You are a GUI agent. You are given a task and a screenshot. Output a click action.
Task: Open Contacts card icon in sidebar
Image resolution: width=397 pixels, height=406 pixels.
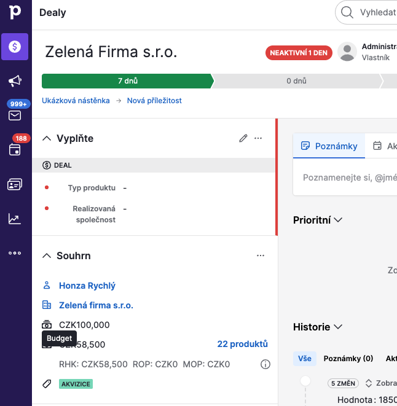click(x=15, y=184)
